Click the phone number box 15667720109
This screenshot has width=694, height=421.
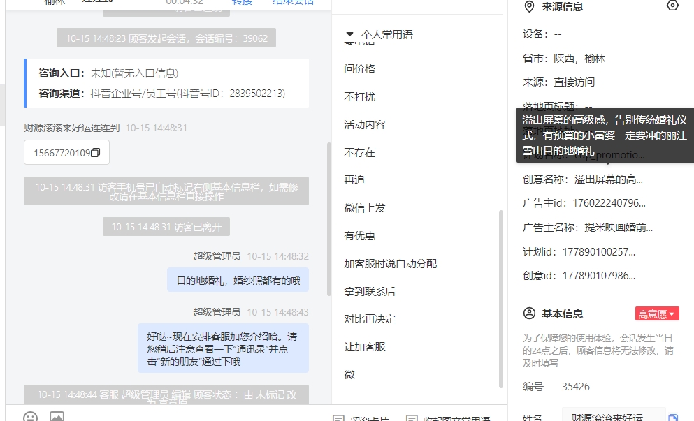tap(66, 153)
